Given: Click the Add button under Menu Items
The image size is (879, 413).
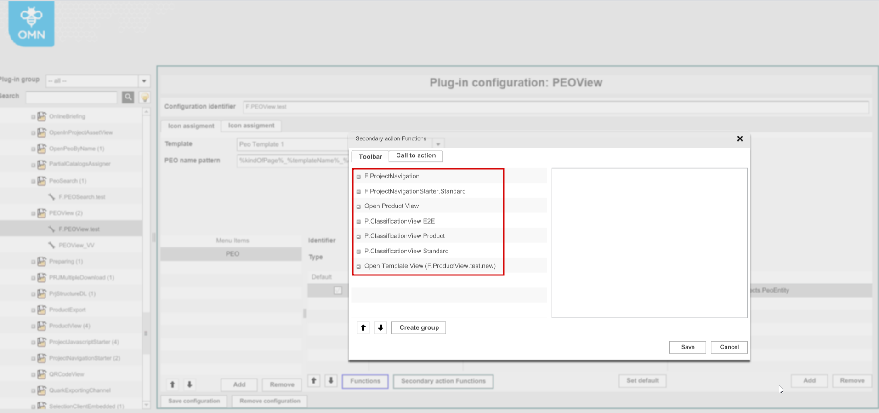Looking at the screenshot, I should 239,384.
